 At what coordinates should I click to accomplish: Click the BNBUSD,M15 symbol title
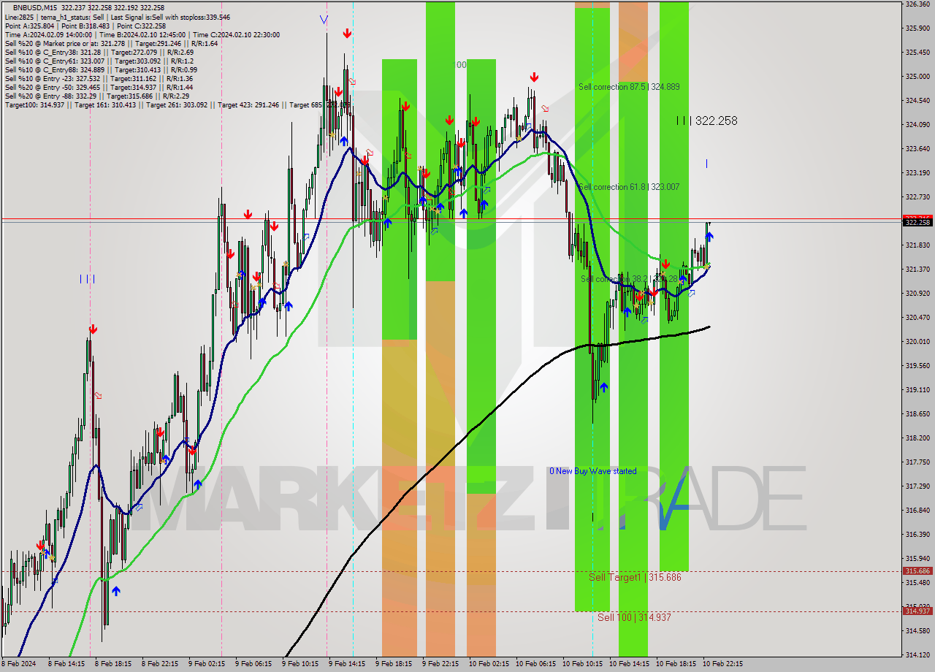pyautogui.click(x=36, y=7)
